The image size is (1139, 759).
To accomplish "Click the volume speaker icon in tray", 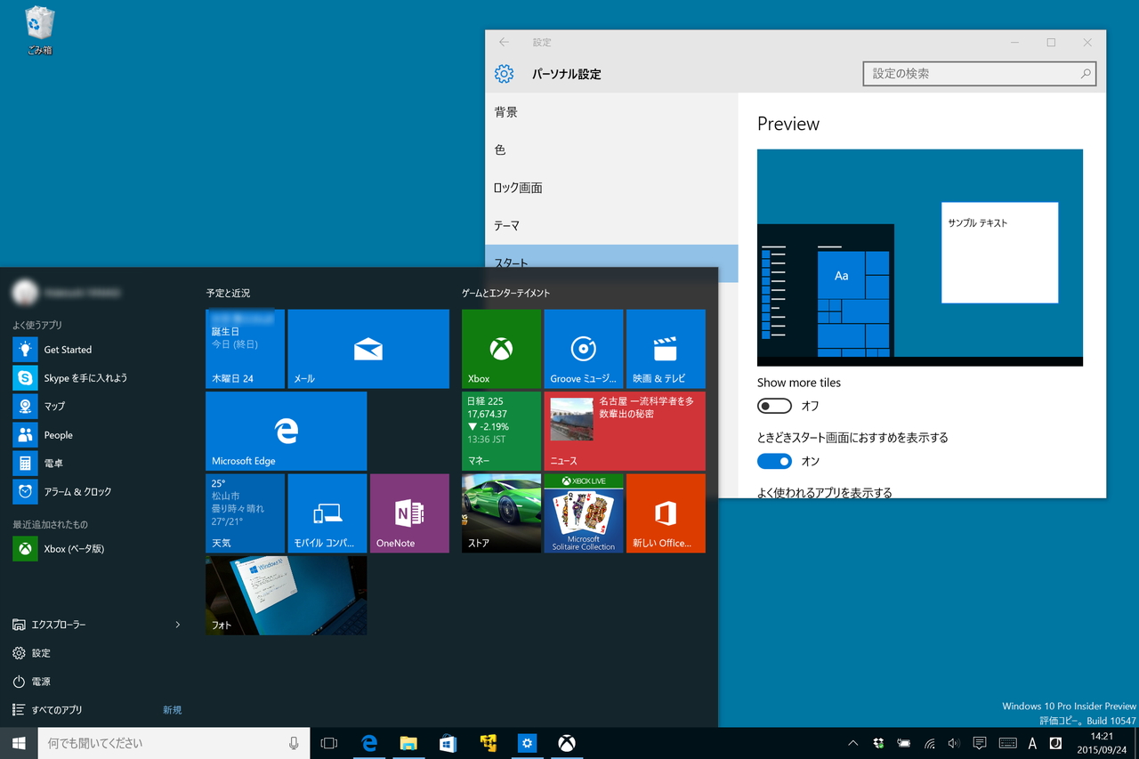I will pos(954,743).
